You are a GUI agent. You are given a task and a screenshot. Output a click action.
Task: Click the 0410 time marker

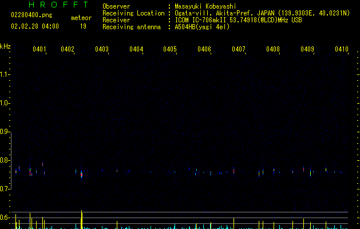[x=342, y=49]
